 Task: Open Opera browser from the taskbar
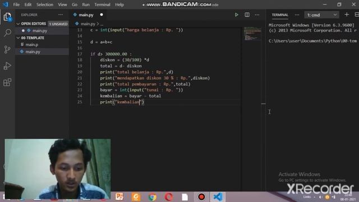click(169, 197)
